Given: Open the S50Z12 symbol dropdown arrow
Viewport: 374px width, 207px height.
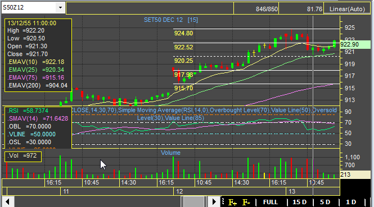Looking at the screenshot, I should (60, 8).
